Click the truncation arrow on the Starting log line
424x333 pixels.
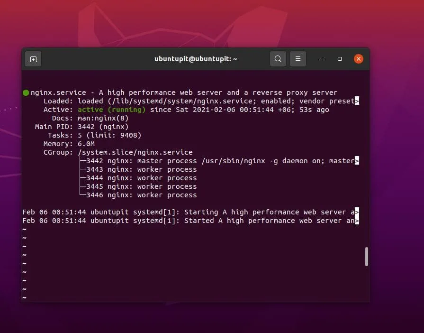tap(358, 212)
